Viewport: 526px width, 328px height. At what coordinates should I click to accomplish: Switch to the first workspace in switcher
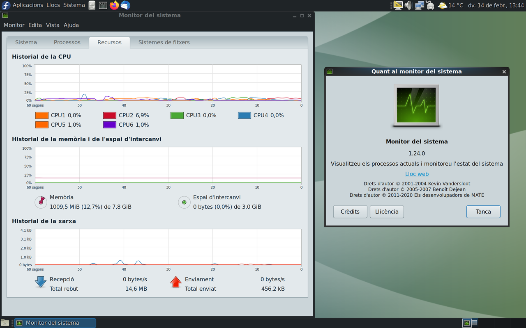[467, 323]
